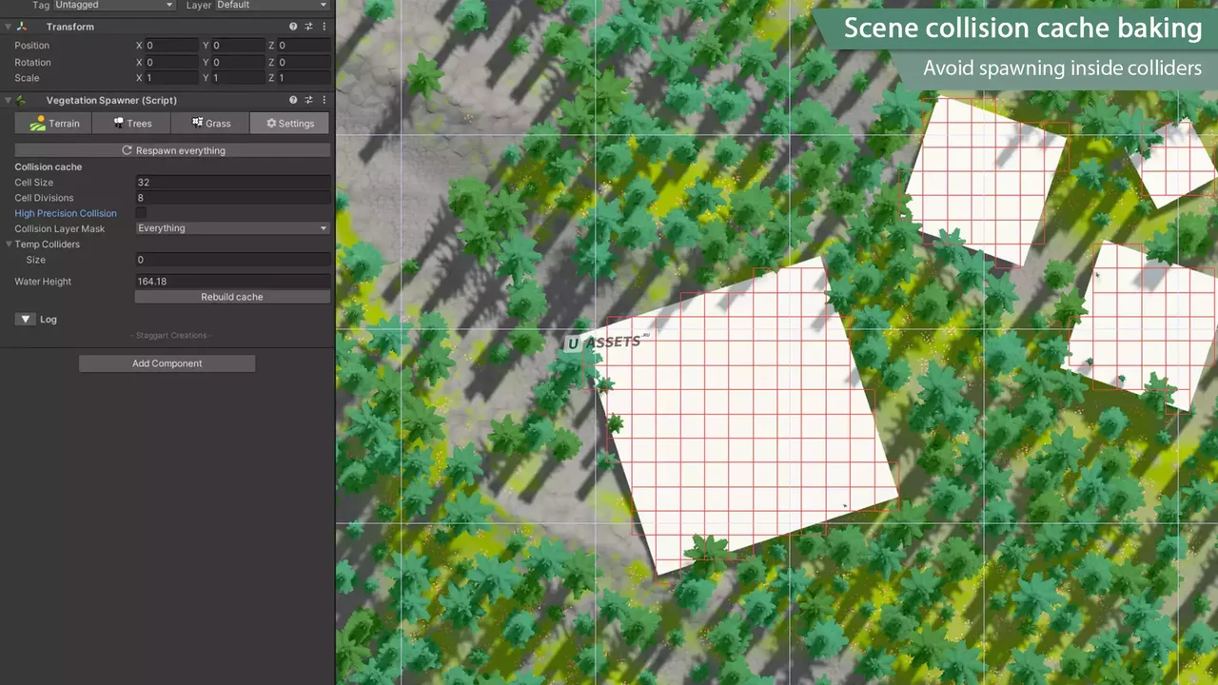Click the Scale label
This screenshot has height=685, width=1218.
point(27,78)
